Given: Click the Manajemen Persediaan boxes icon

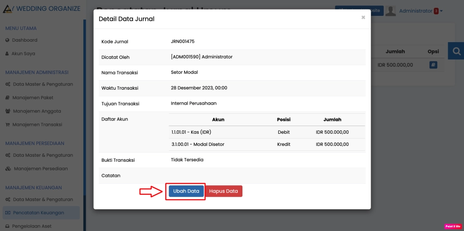Looking at the screenshot, I should click(x=8, y=168).
